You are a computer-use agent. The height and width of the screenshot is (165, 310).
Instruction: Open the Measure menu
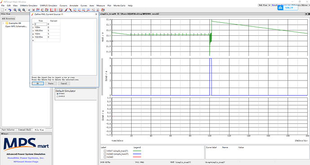point(101,5)
